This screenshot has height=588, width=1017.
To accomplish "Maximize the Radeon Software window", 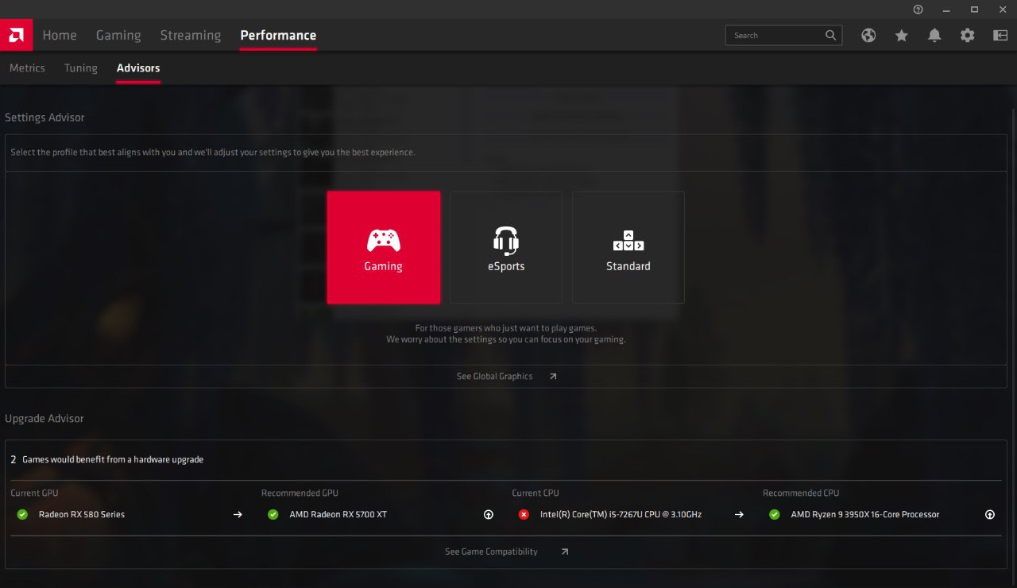I will click(x=975, y=9).
